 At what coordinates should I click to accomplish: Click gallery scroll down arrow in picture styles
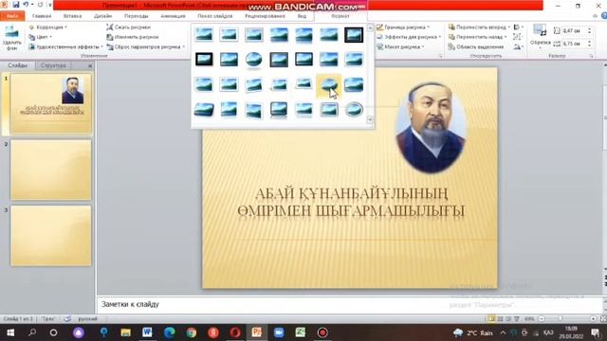click(370, 120)
